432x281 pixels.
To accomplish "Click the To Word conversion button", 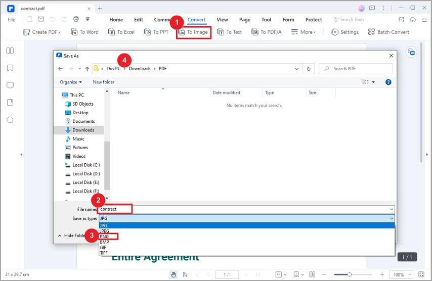I will click(84, 32).
